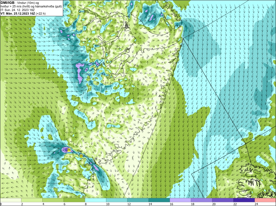Pick the 18–20 m/s purple swatch
276x206 pixels.
click(201, 200)
